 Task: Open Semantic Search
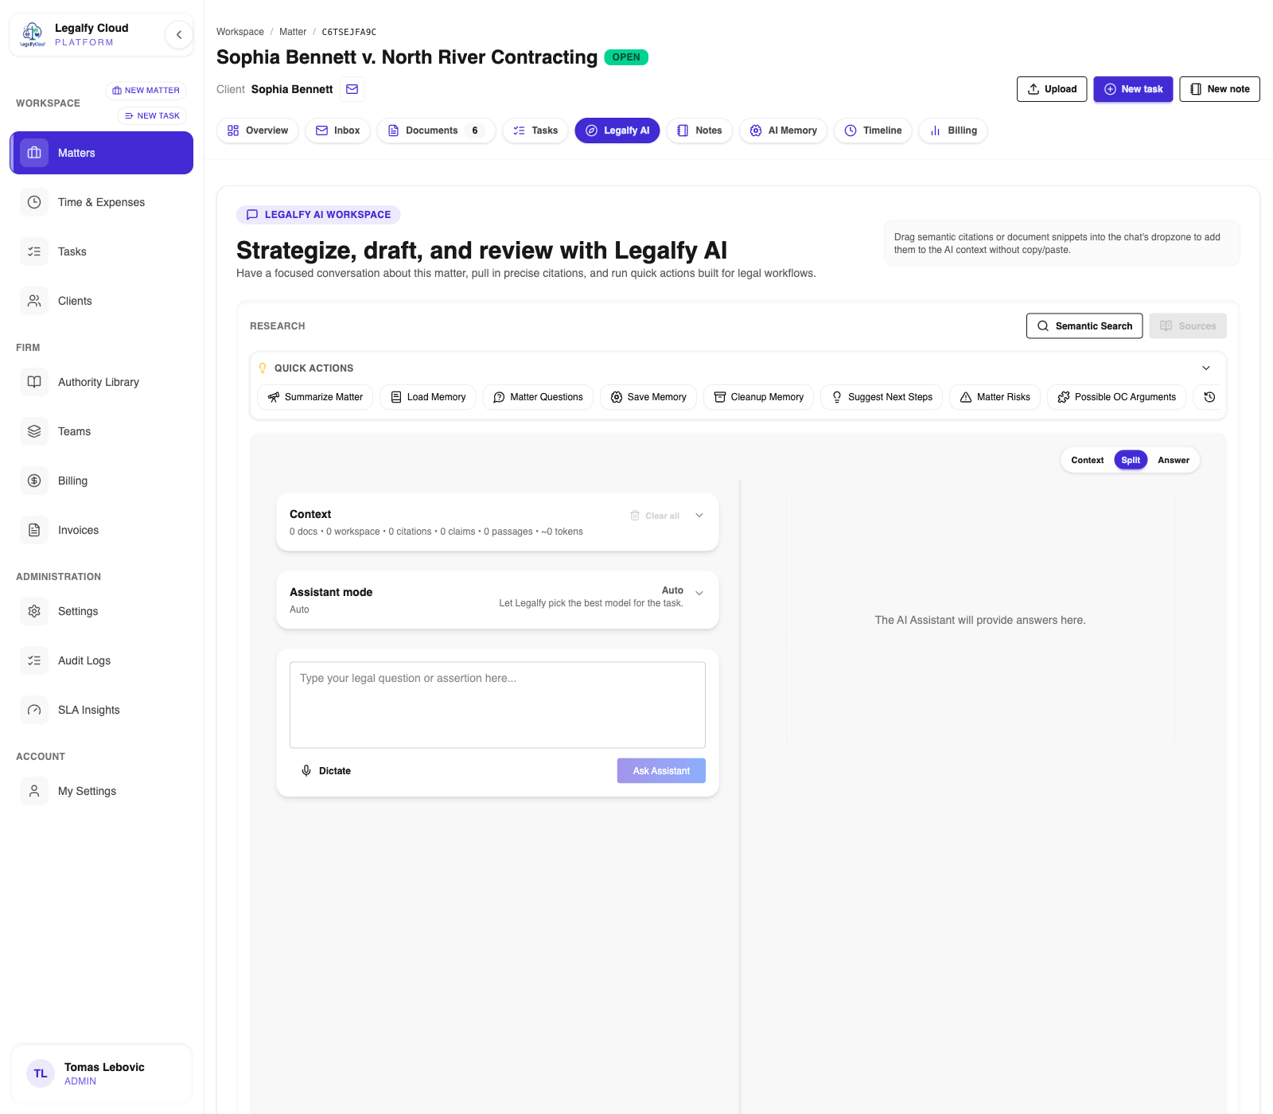[1084, 326]
